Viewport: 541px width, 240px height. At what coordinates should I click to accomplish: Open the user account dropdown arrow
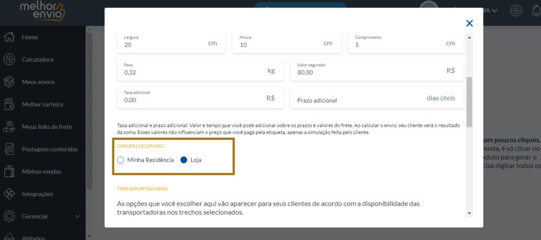[495, 11]
